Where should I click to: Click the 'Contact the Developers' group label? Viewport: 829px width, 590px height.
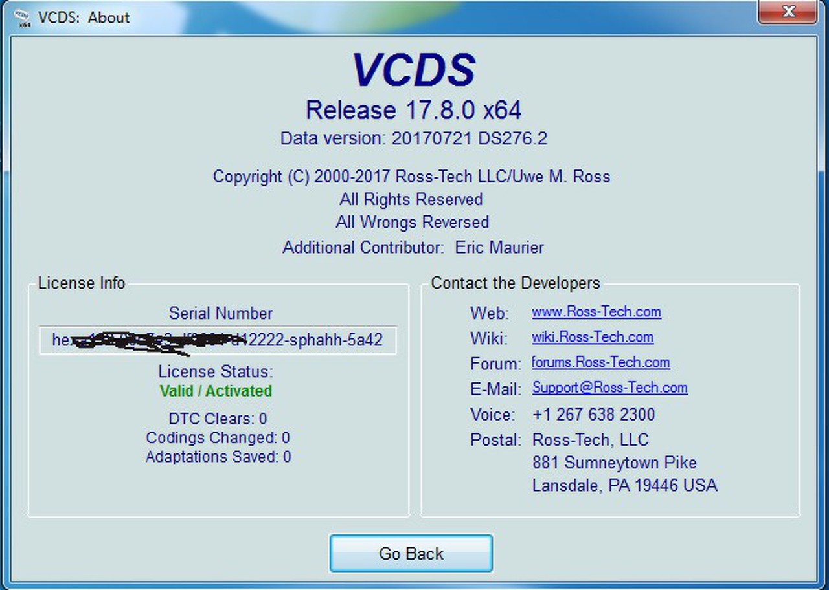click(x=516, y=283)
